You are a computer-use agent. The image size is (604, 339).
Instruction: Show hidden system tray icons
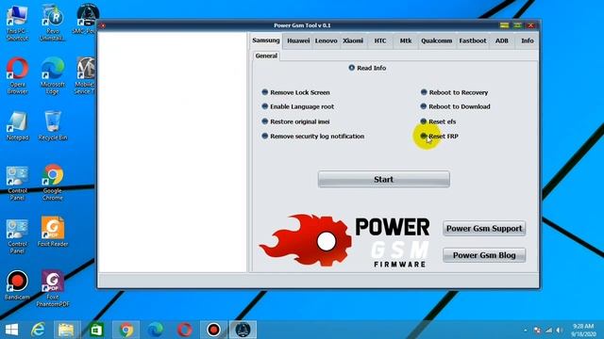[x=526, y=331]
